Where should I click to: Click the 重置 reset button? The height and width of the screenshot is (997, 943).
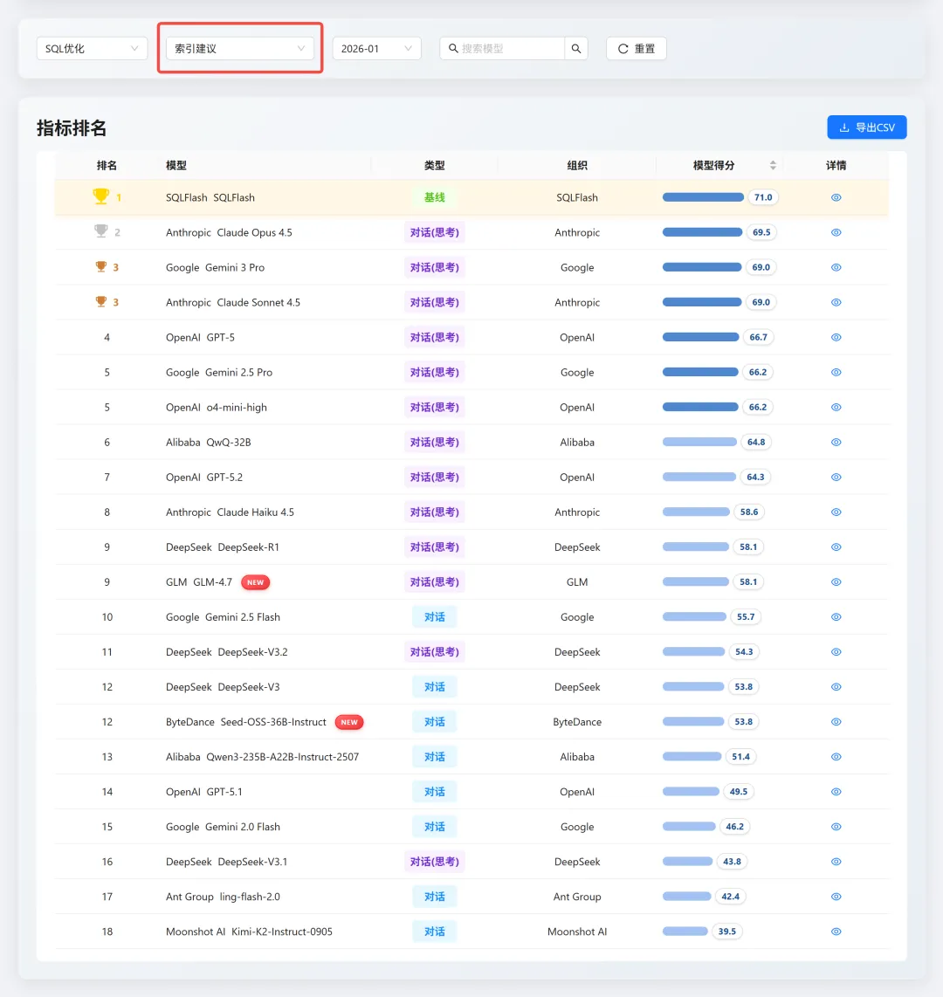(x=636, y=48)
